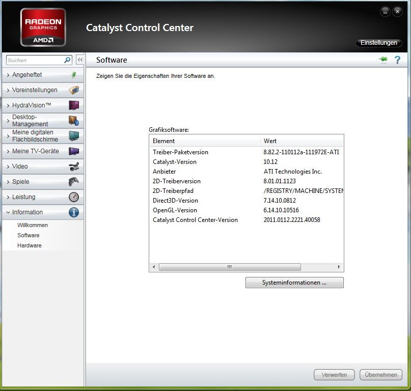411x391 pixels.
Task: Select the 2D-Treiberpfad row
Action: (x=246, y=191)
